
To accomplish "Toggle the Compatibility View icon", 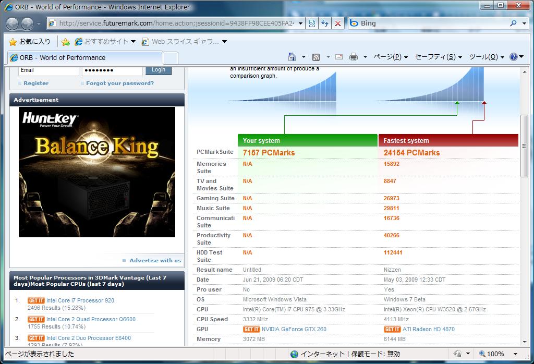I will pos(312,23).
